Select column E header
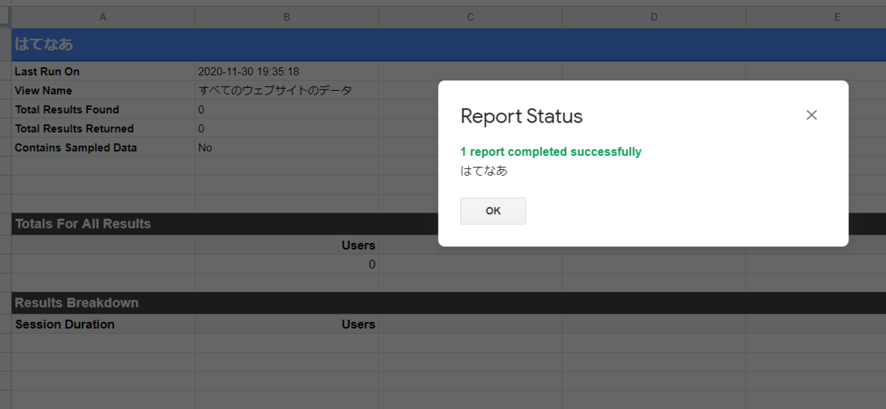The image size is (886, 409). [x=816, y=16]
